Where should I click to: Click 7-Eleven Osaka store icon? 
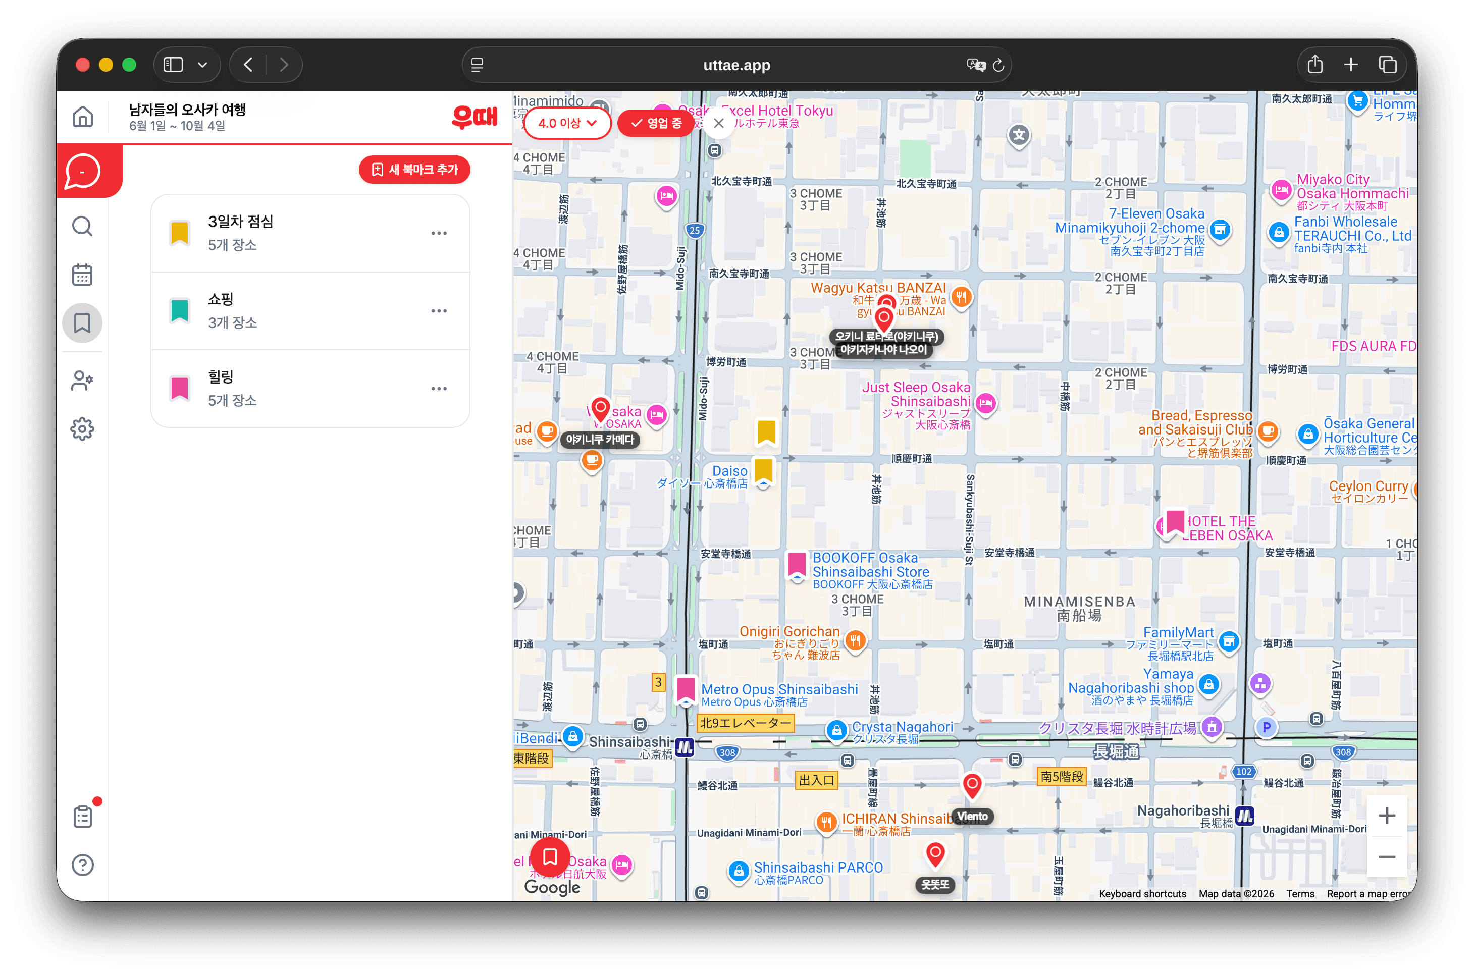pos(1220,230)
